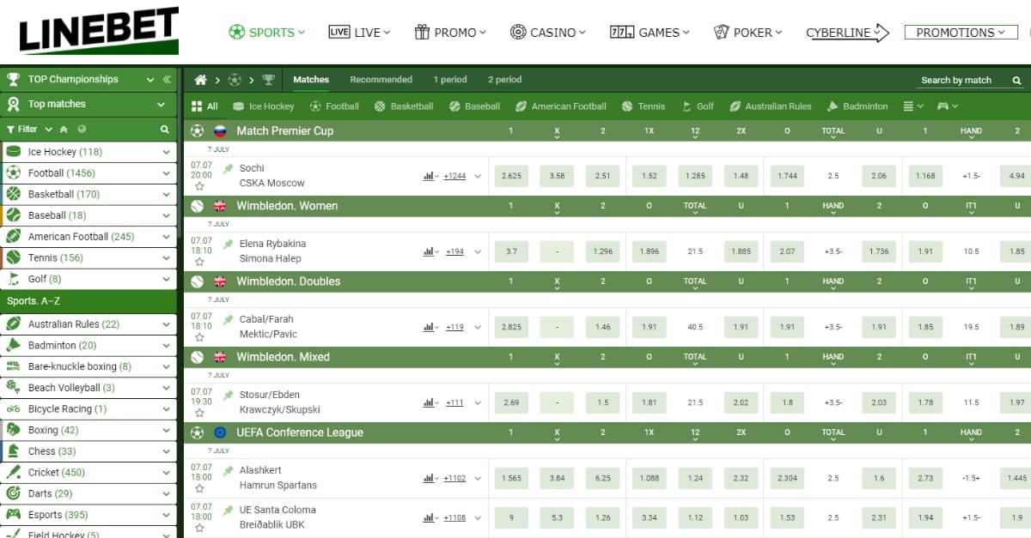This screenshot has width=1031, height=538.
Task: Favorite the Cabal/Farah vs Mektic/Pavic star
Action: (x=199, y=337)
